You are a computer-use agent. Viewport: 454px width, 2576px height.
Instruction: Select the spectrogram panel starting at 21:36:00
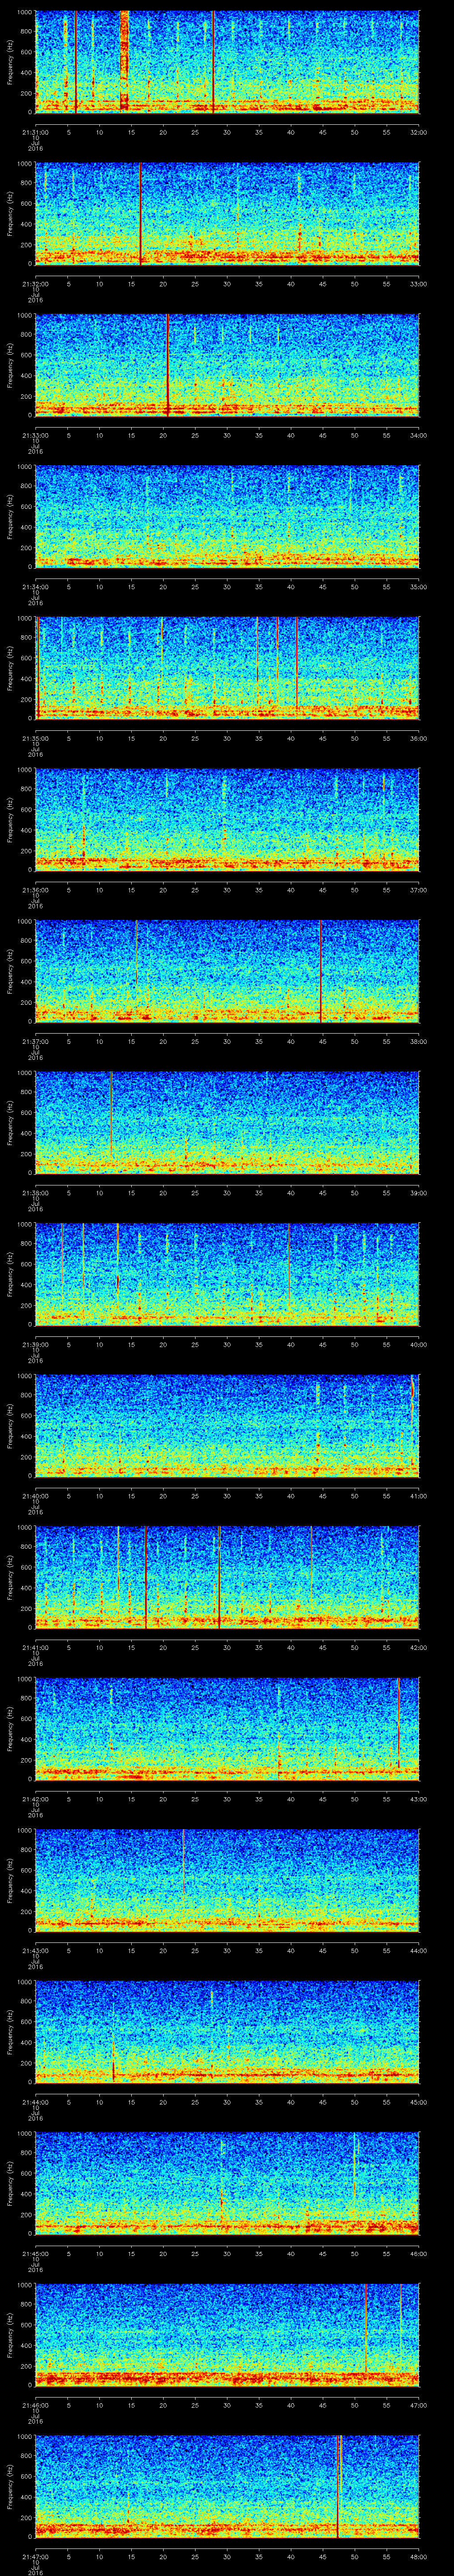tap(227, 819)
